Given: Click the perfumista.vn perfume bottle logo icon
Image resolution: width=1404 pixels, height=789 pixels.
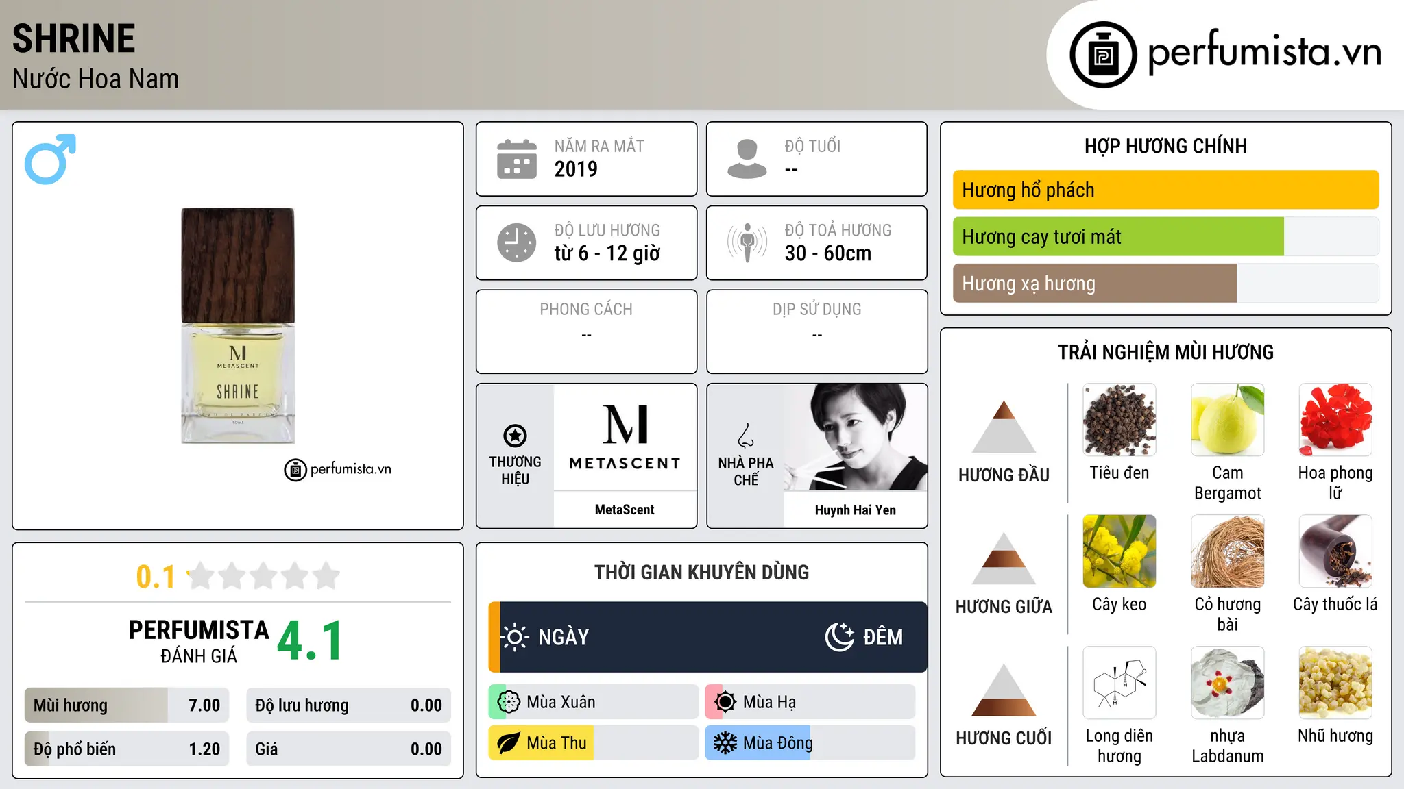Looking at the screenshot, I should click(1103, 55).
